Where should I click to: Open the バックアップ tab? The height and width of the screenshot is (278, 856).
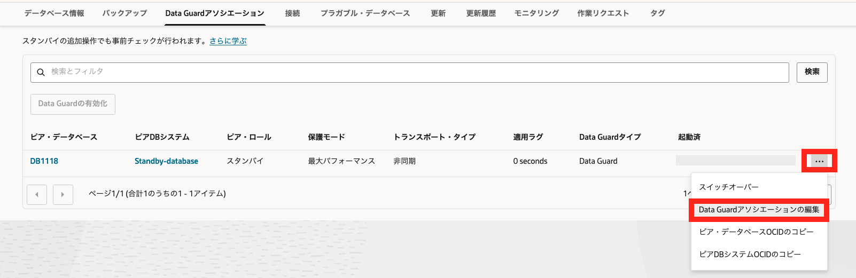click(124, 13)
